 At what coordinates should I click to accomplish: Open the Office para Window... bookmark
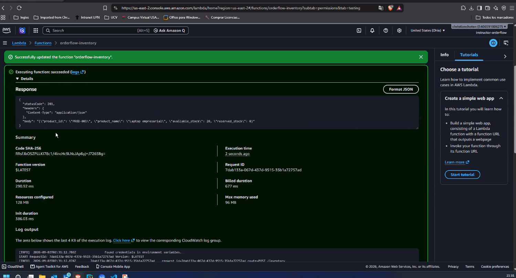point(182,17)
